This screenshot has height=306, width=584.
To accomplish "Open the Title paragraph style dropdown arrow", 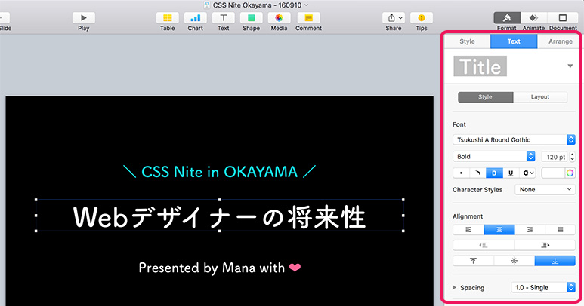I will coord(570,66).
